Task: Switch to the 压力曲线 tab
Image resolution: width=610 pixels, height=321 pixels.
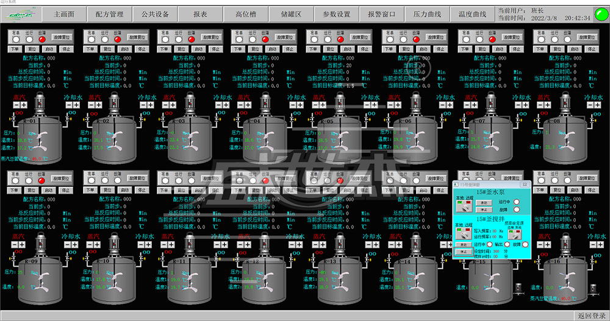Action: pyautogui.click(x=427, y=14)
